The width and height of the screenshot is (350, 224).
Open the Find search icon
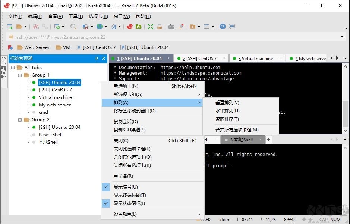[73, 27]
